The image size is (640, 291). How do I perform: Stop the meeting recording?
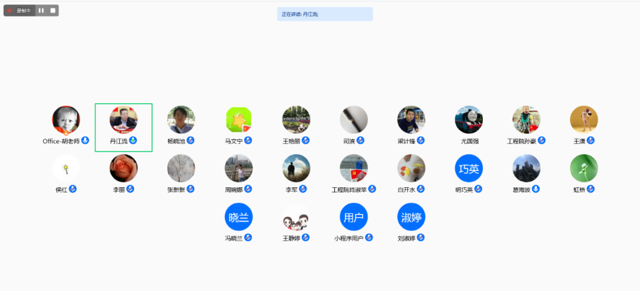pos(53,11)
